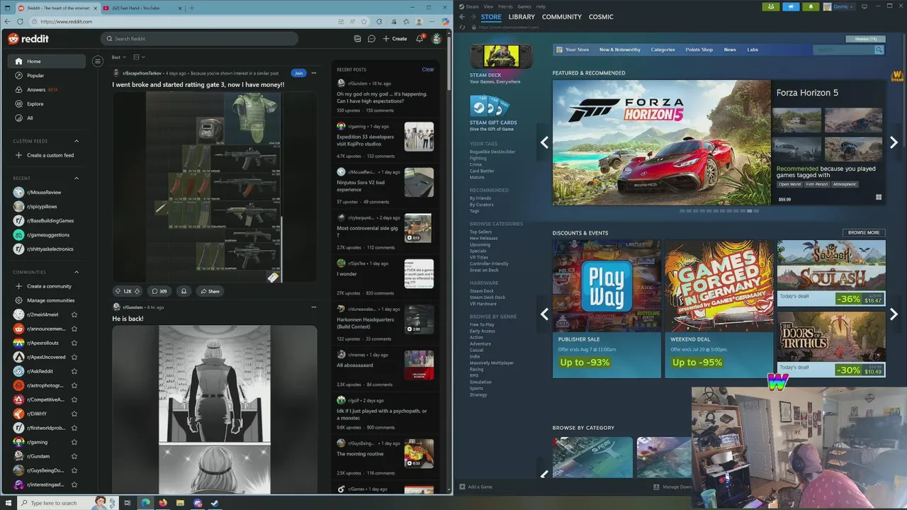
Task: Open Reddit user avatar menu
Action: [436, 39]
